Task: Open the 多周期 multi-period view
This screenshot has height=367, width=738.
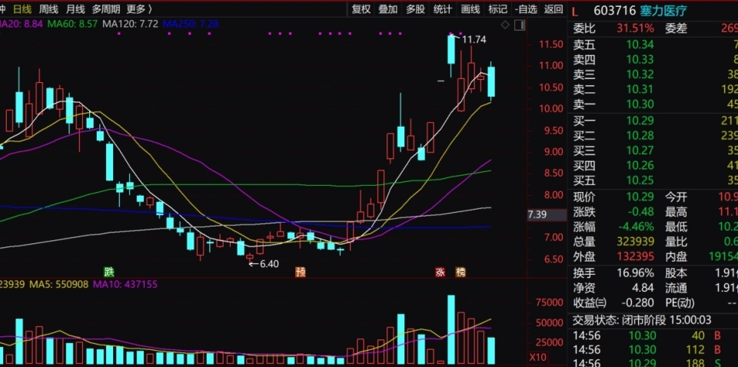Action: coord(106,9)
